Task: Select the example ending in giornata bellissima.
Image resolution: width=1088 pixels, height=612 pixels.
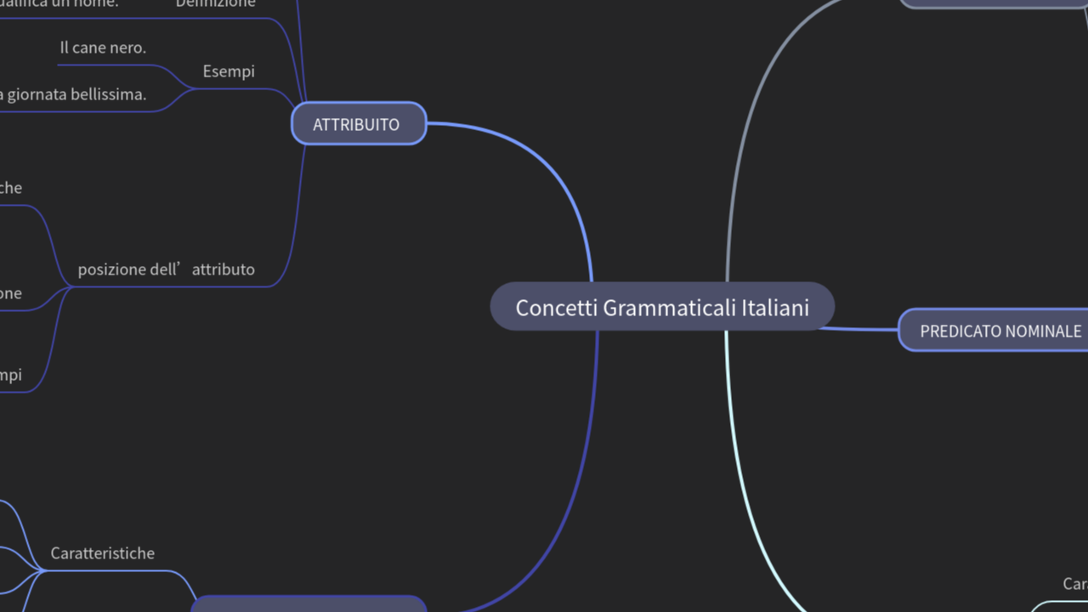Action: (x=74, y=94)
